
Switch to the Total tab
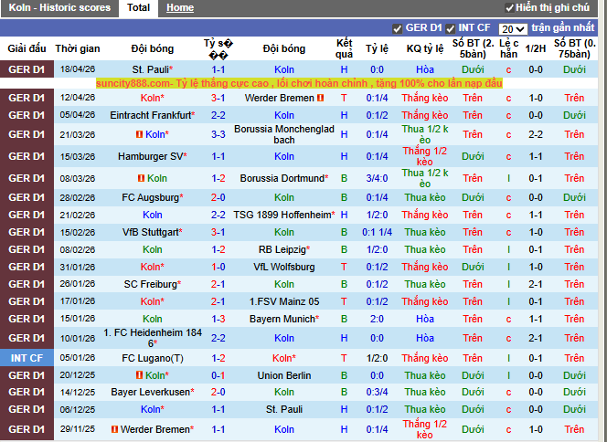point(139,7)
